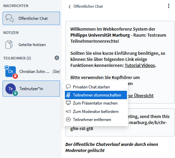Open the Teilnehmer settings gear icon

click(57, 58)
